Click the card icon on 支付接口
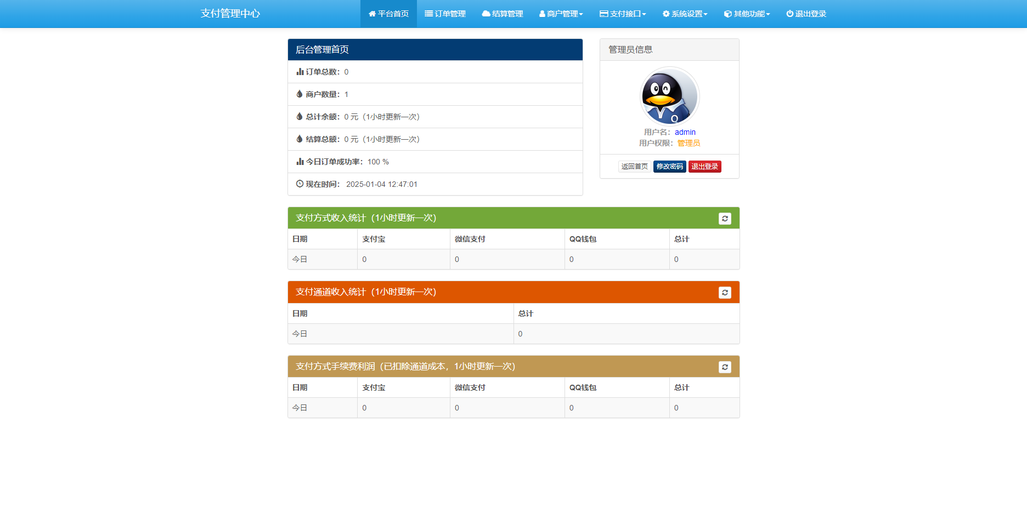The width and height of the screenshot is (1027, 508). (x=603, y=14)
